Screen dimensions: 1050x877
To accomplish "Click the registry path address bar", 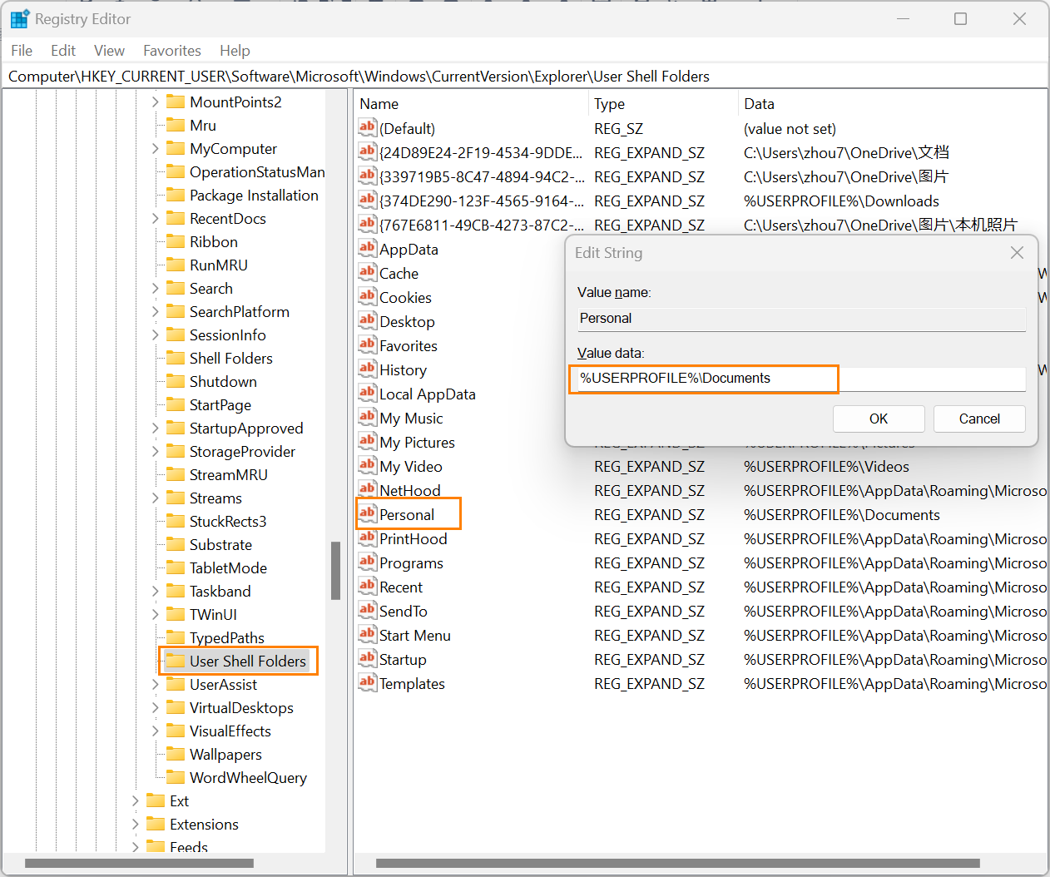I will (x=525, y=77).
